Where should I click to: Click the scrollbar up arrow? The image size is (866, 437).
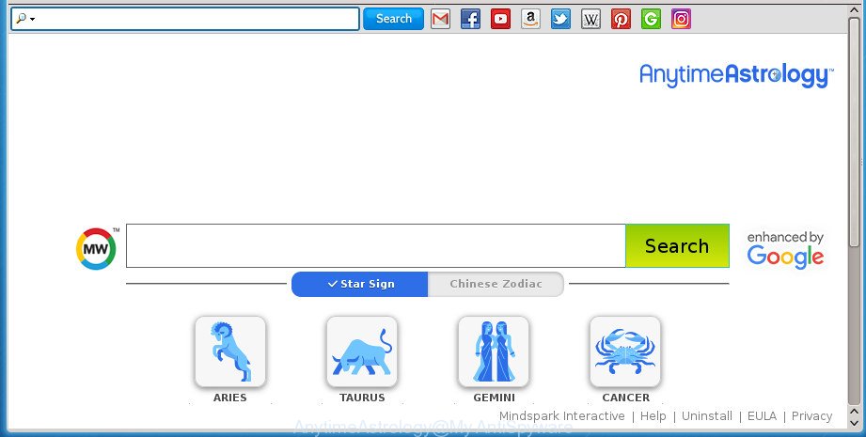tap(854, 11)
